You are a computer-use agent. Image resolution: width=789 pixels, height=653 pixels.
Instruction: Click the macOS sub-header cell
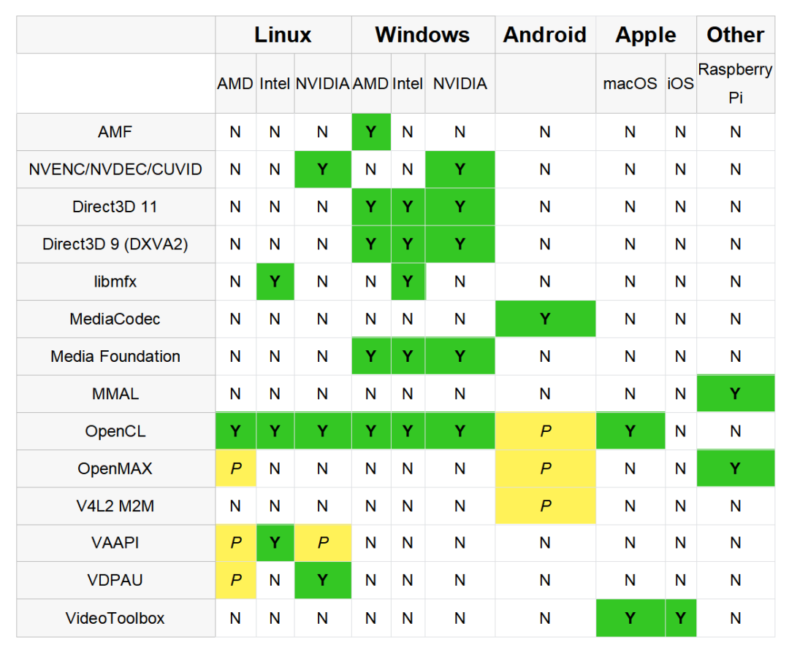click(630, 83)
